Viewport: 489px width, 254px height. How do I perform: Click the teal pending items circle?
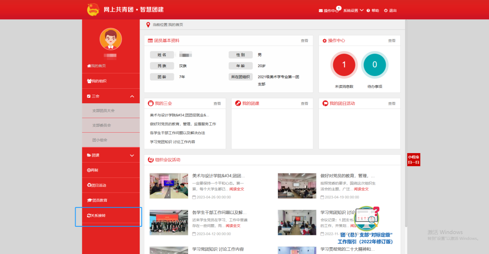coord(374,65)
